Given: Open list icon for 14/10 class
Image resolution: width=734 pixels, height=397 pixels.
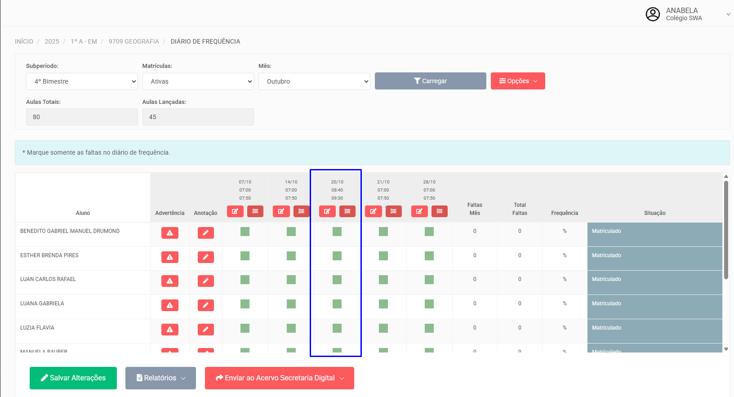Looking at the screenshot, I should [301, 211].
